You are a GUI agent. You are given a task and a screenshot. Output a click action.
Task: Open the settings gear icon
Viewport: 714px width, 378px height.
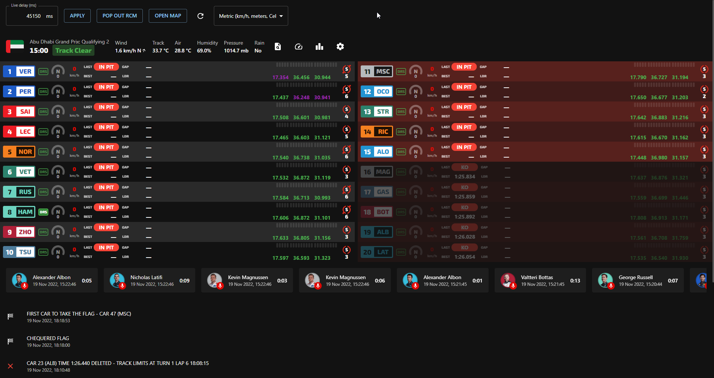[x=340, y=46]
